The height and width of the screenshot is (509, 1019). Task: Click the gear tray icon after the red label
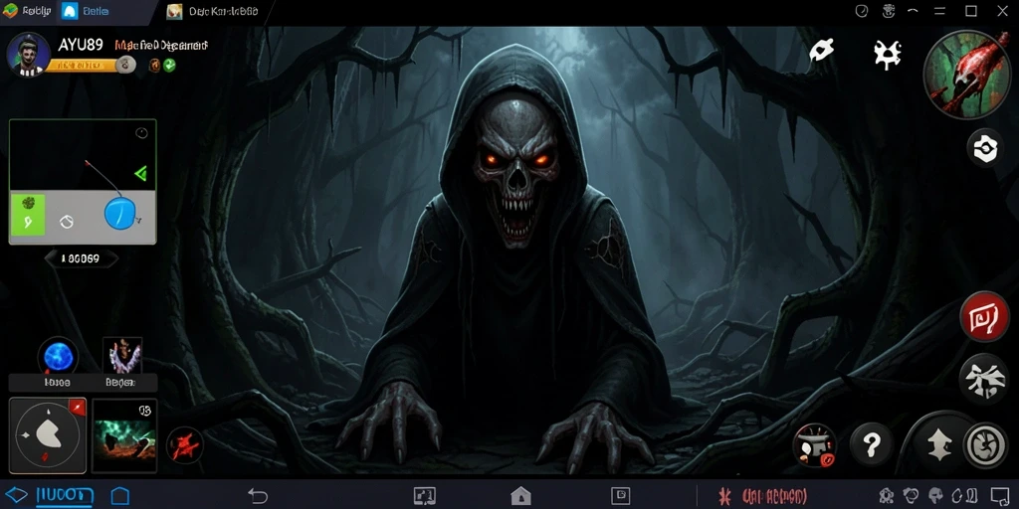886,497
